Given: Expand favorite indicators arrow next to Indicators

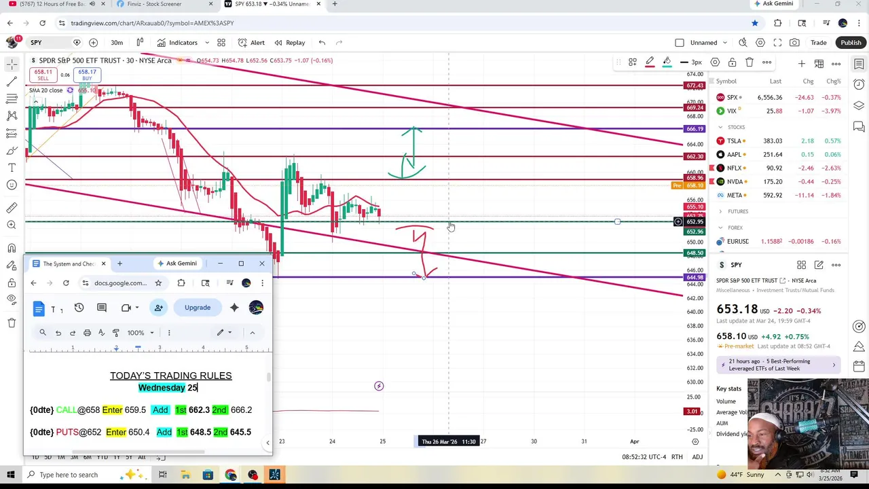Looking at the screenshot, I should pos(206,43).
